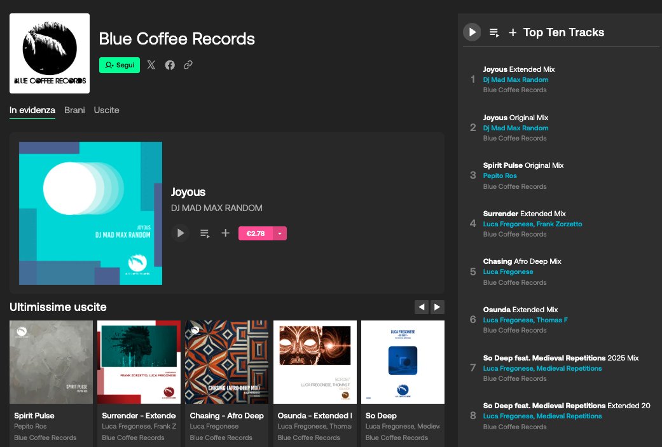
Task: Open Luca Fregonese, Thomas F artists link
Action: pyautogui.click(x=525, y=320)
